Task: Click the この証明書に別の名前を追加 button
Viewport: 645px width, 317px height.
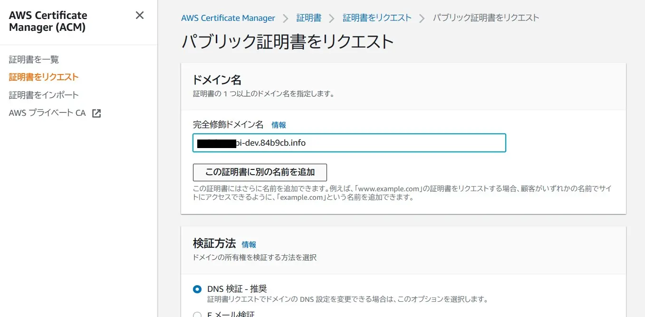Action: (x=260, y=172)
